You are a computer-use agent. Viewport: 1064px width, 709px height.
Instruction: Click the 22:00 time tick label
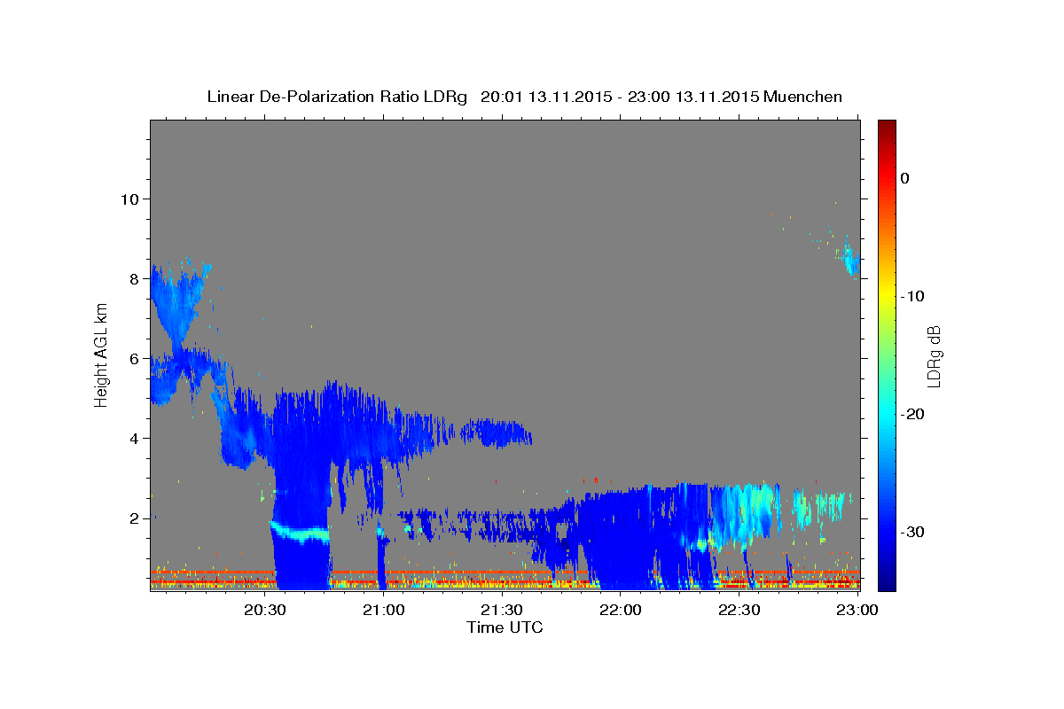coord(620,611)
